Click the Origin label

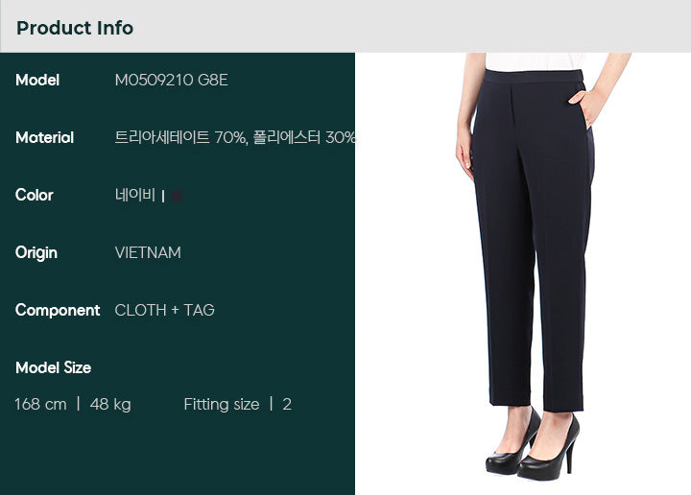(36, 253)
